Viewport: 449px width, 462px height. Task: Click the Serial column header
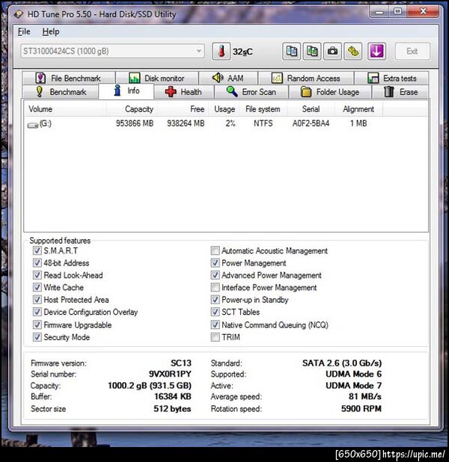point(311,109)
